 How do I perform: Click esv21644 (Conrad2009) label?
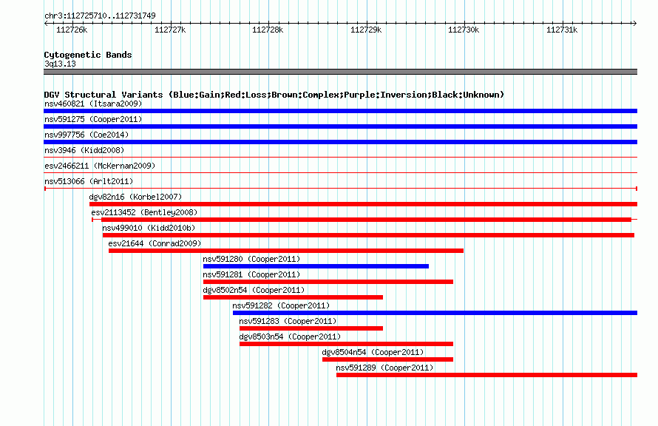click(x=155, y=243)
